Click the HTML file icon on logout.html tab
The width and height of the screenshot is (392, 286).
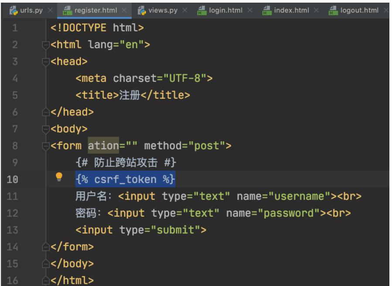pos(333,10)
